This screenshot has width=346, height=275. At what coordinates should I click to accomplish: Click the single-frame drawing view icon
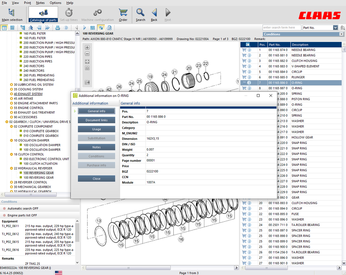[x=87, y=68]
